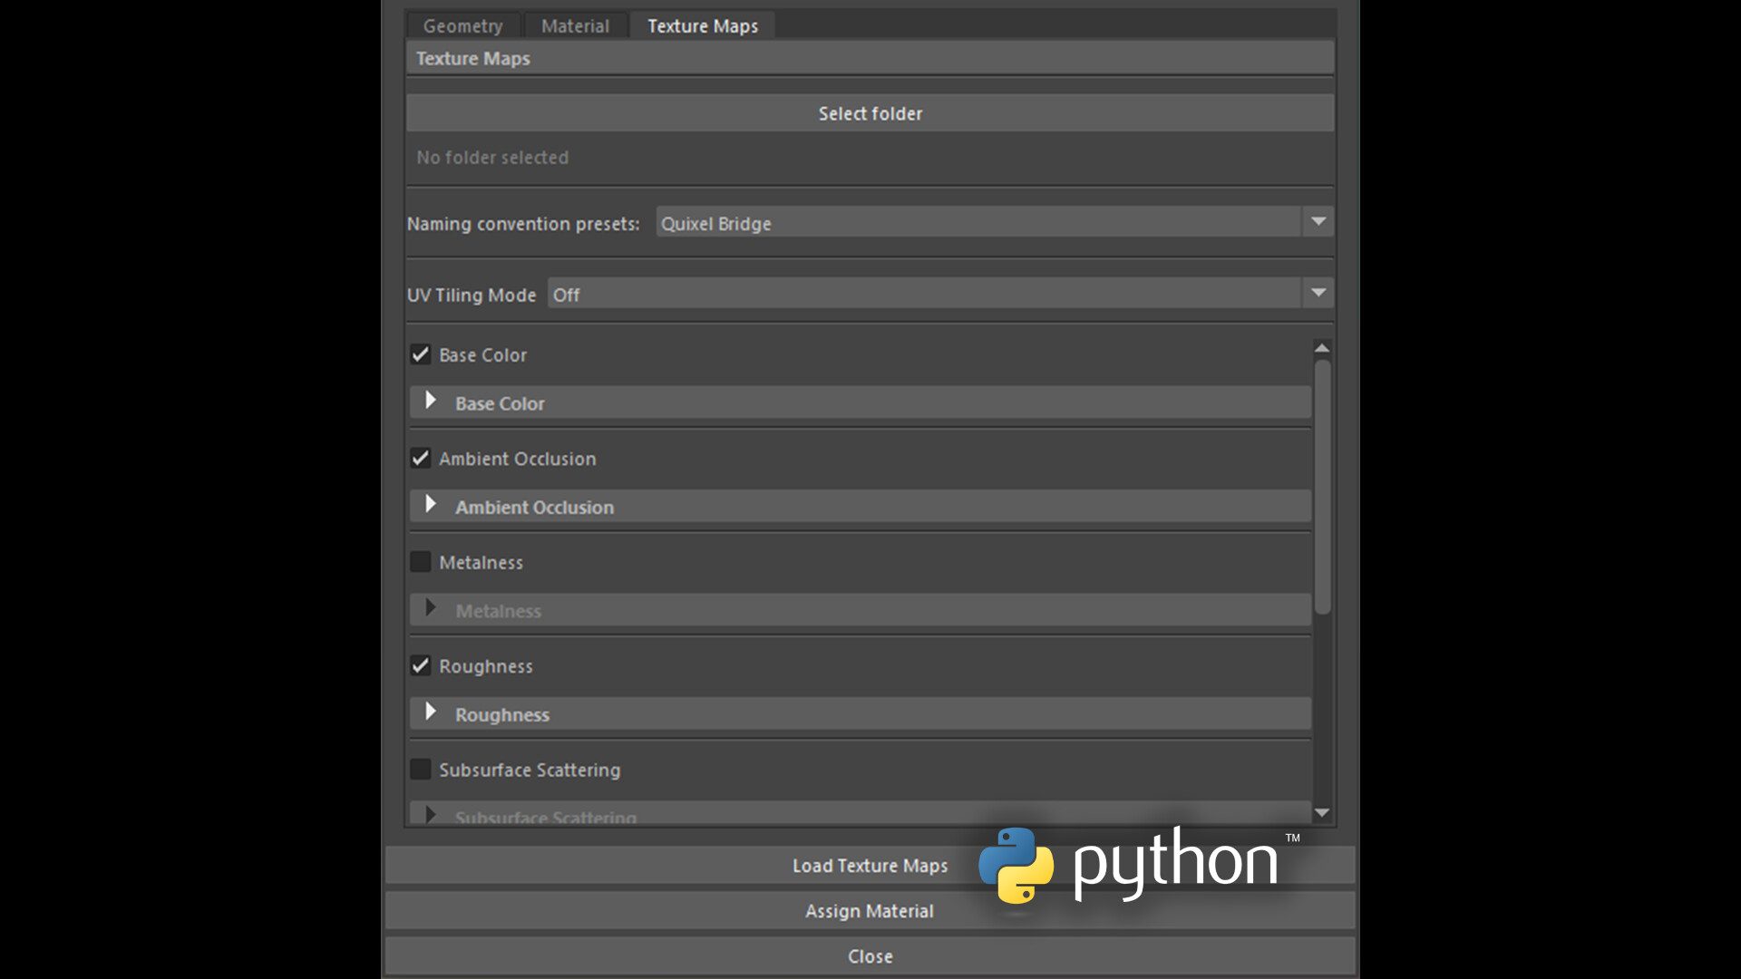Expand the Roughness section arrow

click(x=431, y=712)
